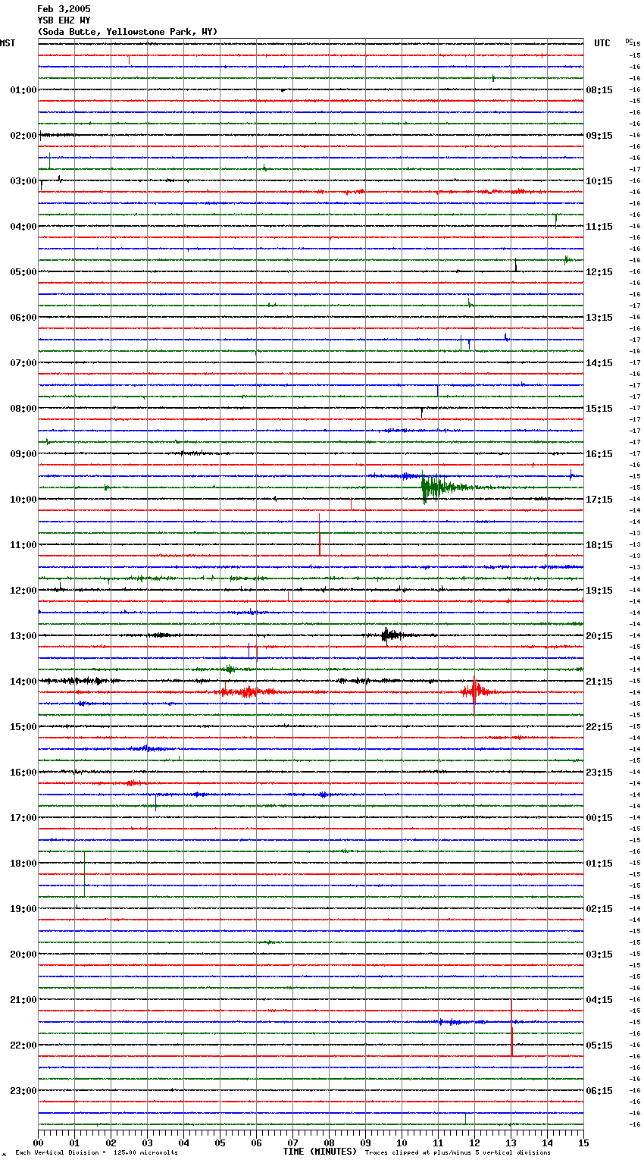The width and height of the screenshot is (644, 1163).
Task: Select the '09:15' UTC time label
Action: pyautogui.click(x=599, y=136)
